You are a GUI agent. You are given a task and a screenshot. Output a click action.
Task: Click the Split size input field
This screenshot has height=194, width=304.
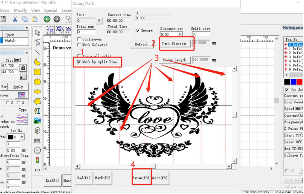tap(201, 34)
